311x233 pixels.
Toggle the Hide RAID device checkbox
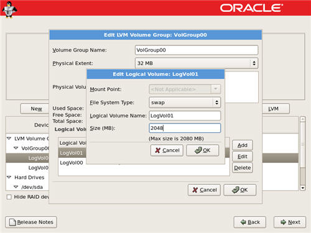[x=9, y=197]
